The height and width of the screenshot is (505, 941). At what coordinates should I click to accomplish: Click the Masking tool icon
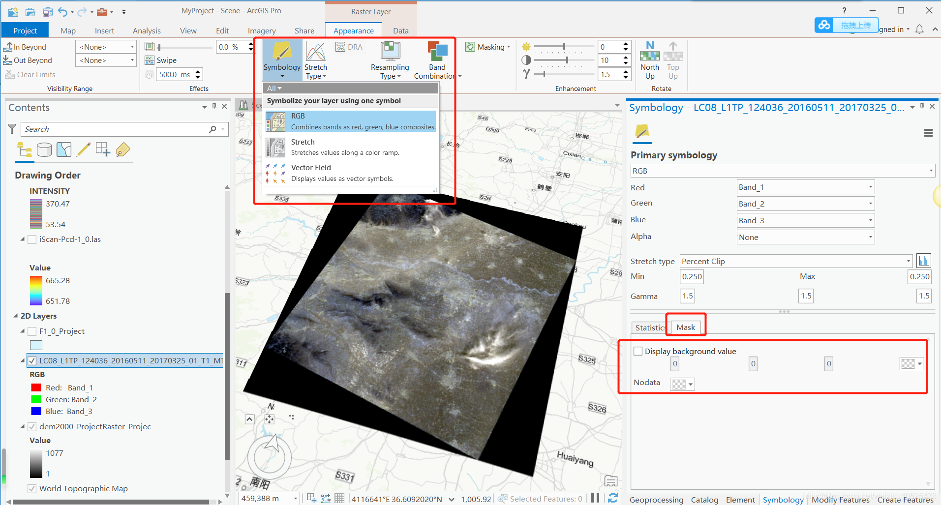point(470,47)
